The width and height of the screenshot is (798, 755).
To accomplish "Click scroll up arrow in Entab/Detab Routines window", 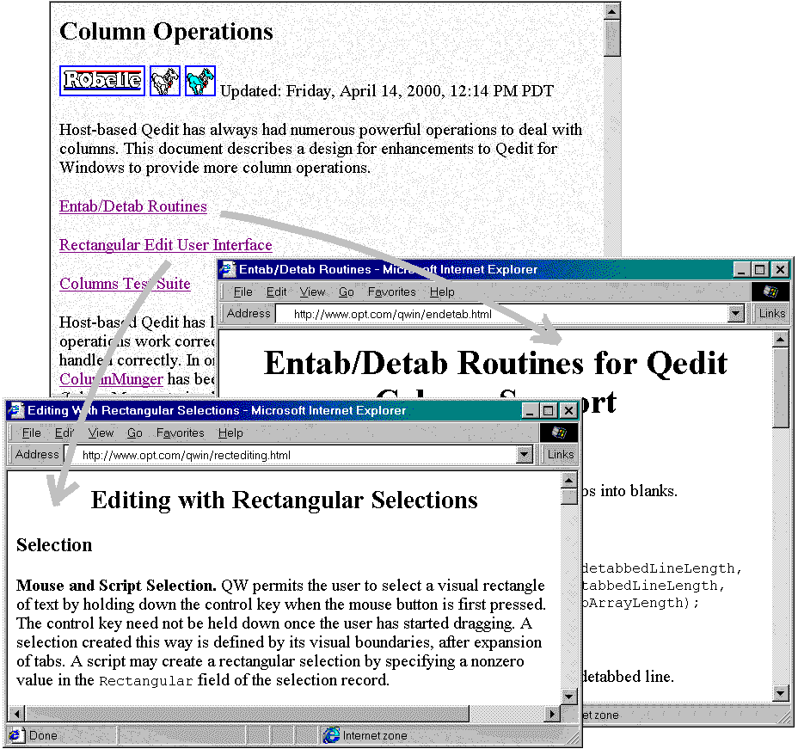I will 780,339.
